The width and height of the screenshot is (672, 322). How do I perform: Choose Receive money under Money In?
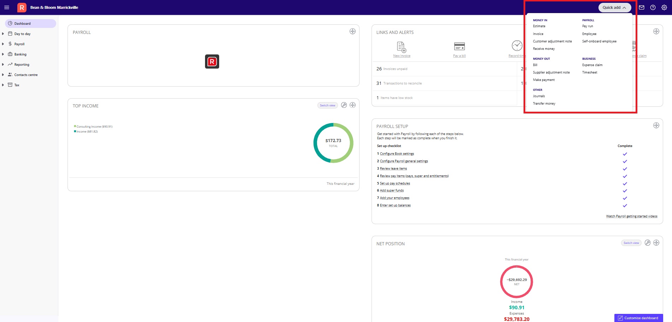coord(544,49)
